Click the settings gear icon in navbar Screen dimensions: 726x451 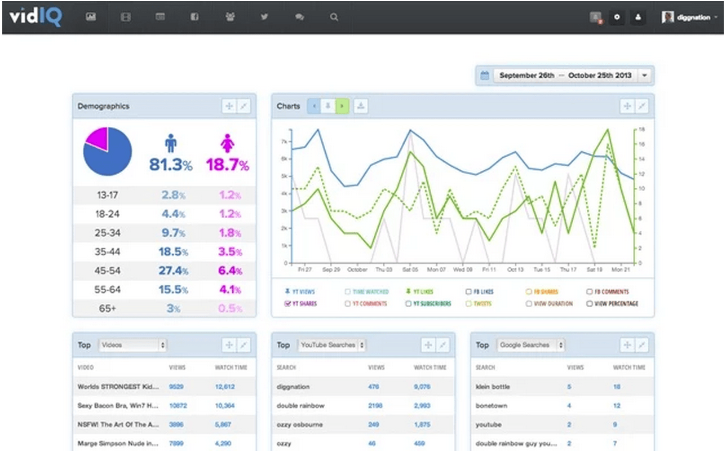(x=617, y=17)
